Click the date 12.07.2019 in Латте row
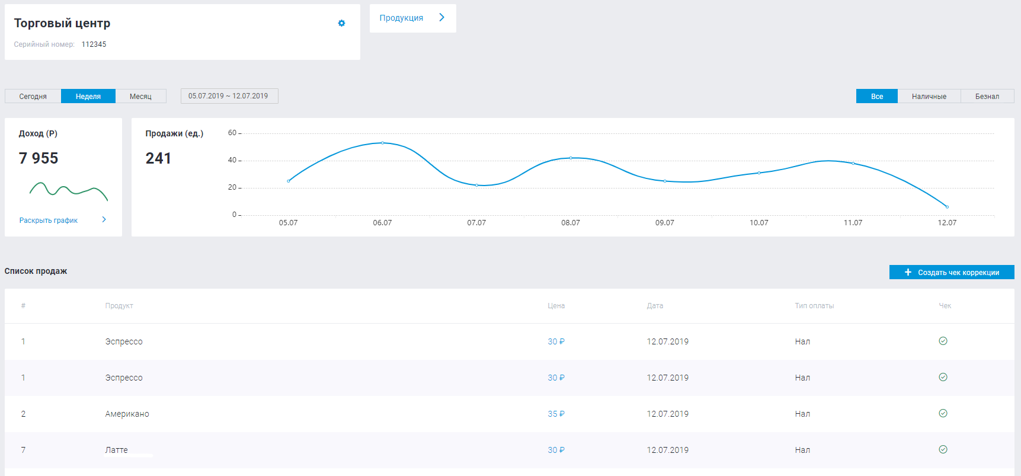 667,450
